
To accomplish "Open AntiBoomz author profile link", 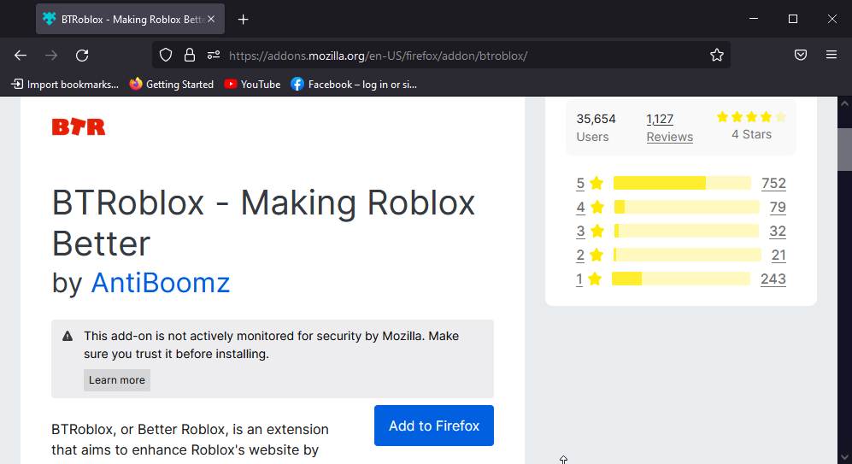I will coord(161,283).
